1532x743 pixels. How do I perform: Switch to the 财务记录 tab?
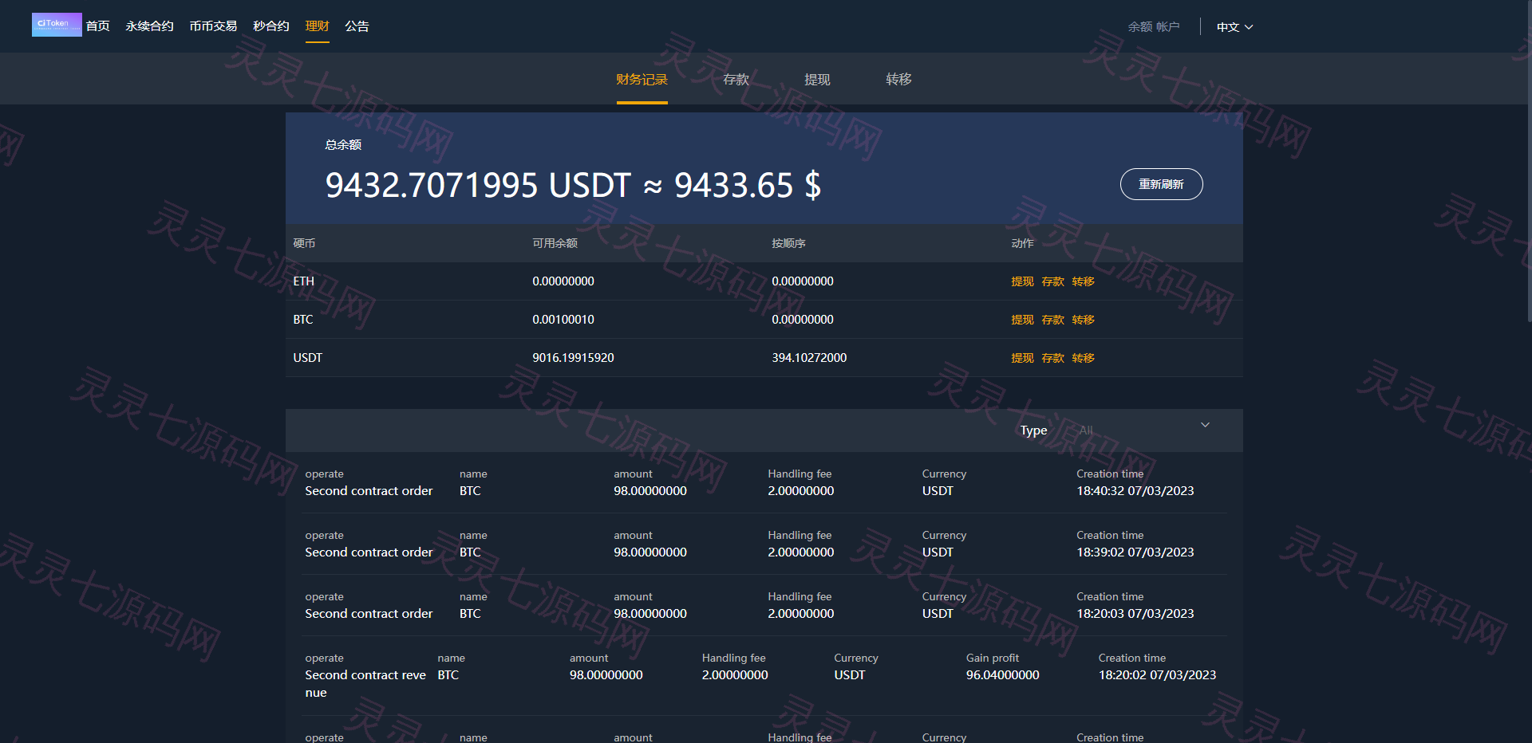tap(642, 80)
